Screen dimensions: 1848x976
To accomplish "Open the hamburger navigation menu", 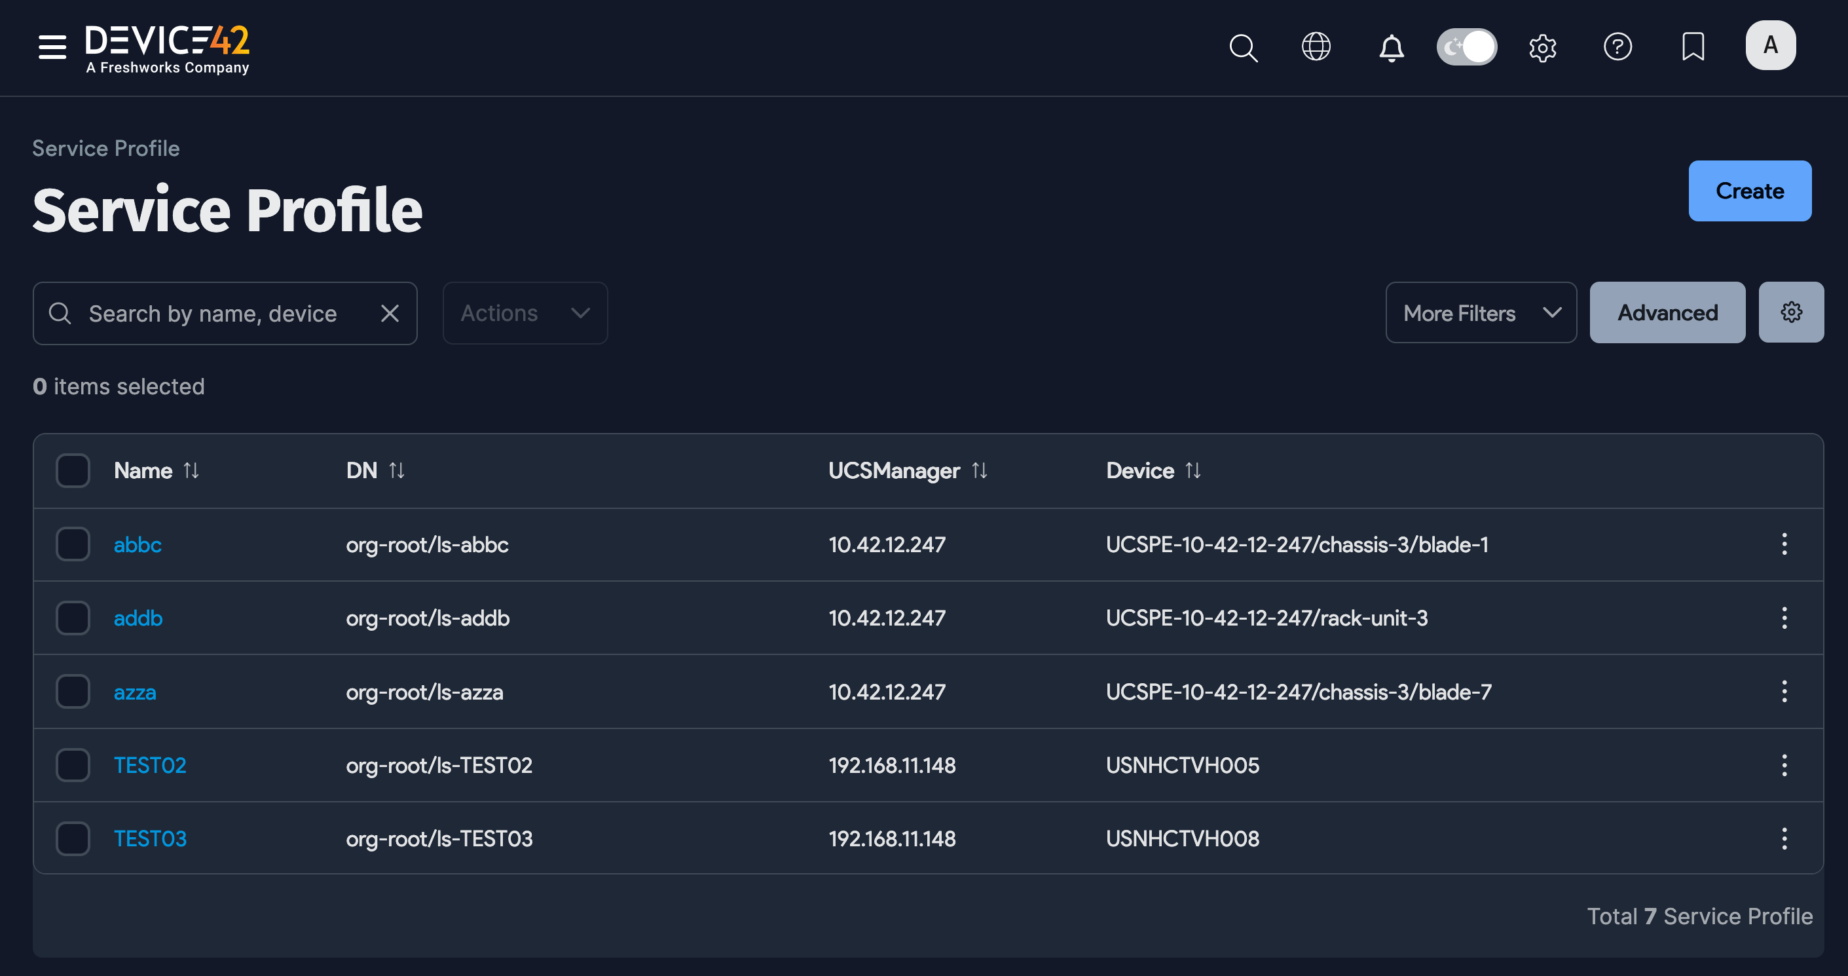I will tap(51, 47).
